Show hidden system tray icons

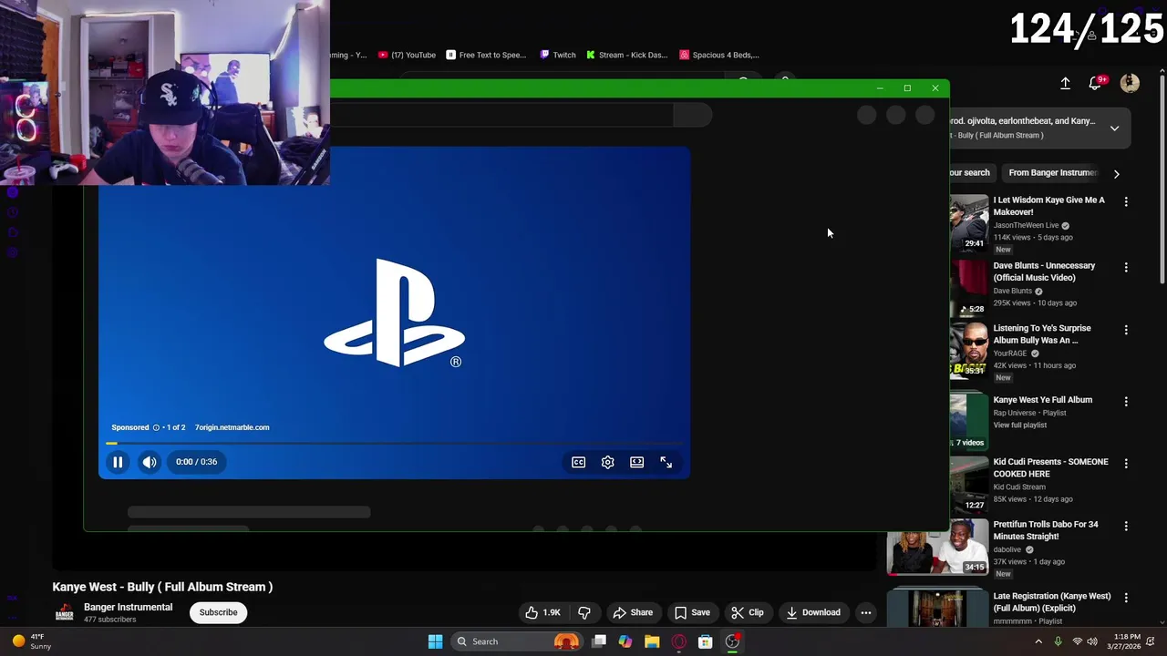(1038, 641)
